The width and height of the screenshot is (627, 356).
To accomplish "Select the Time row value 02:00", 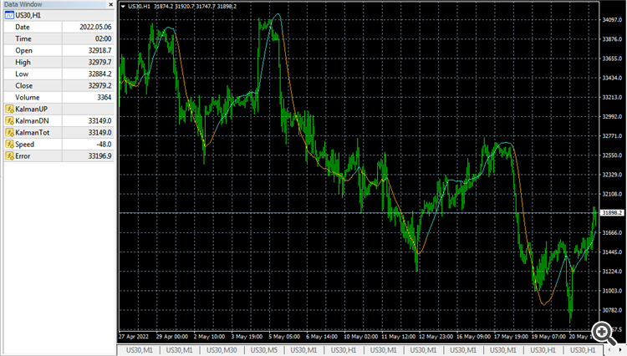I will [103, 38].
